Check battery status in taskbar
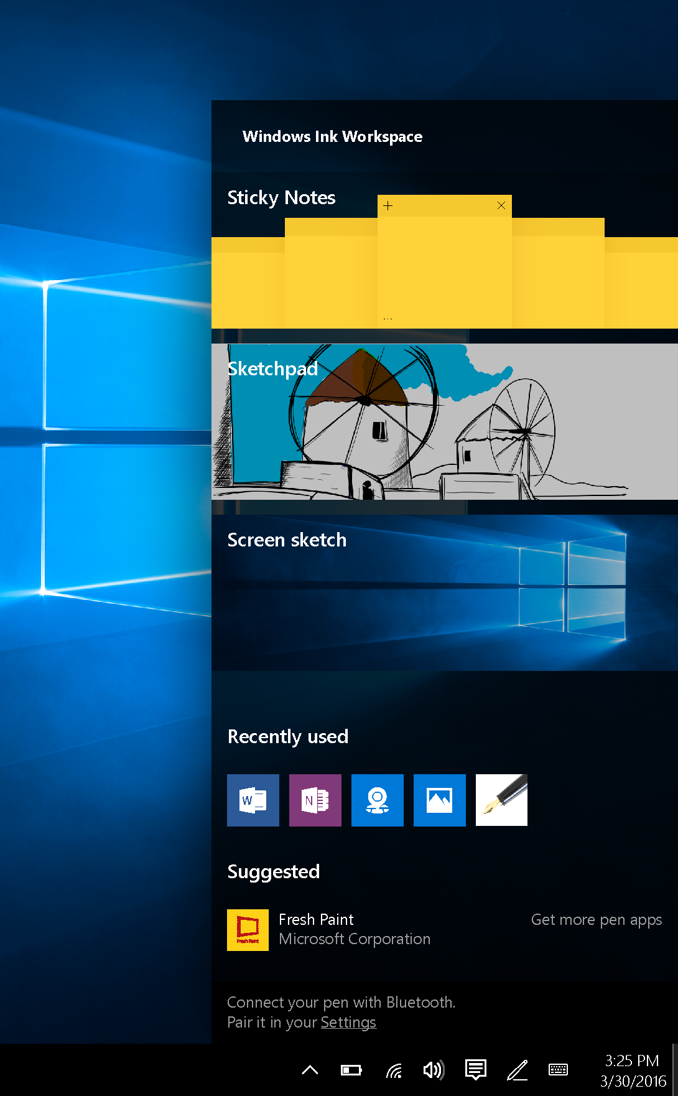This screenshot has width=678, height=1096. tap(351, 1070)
